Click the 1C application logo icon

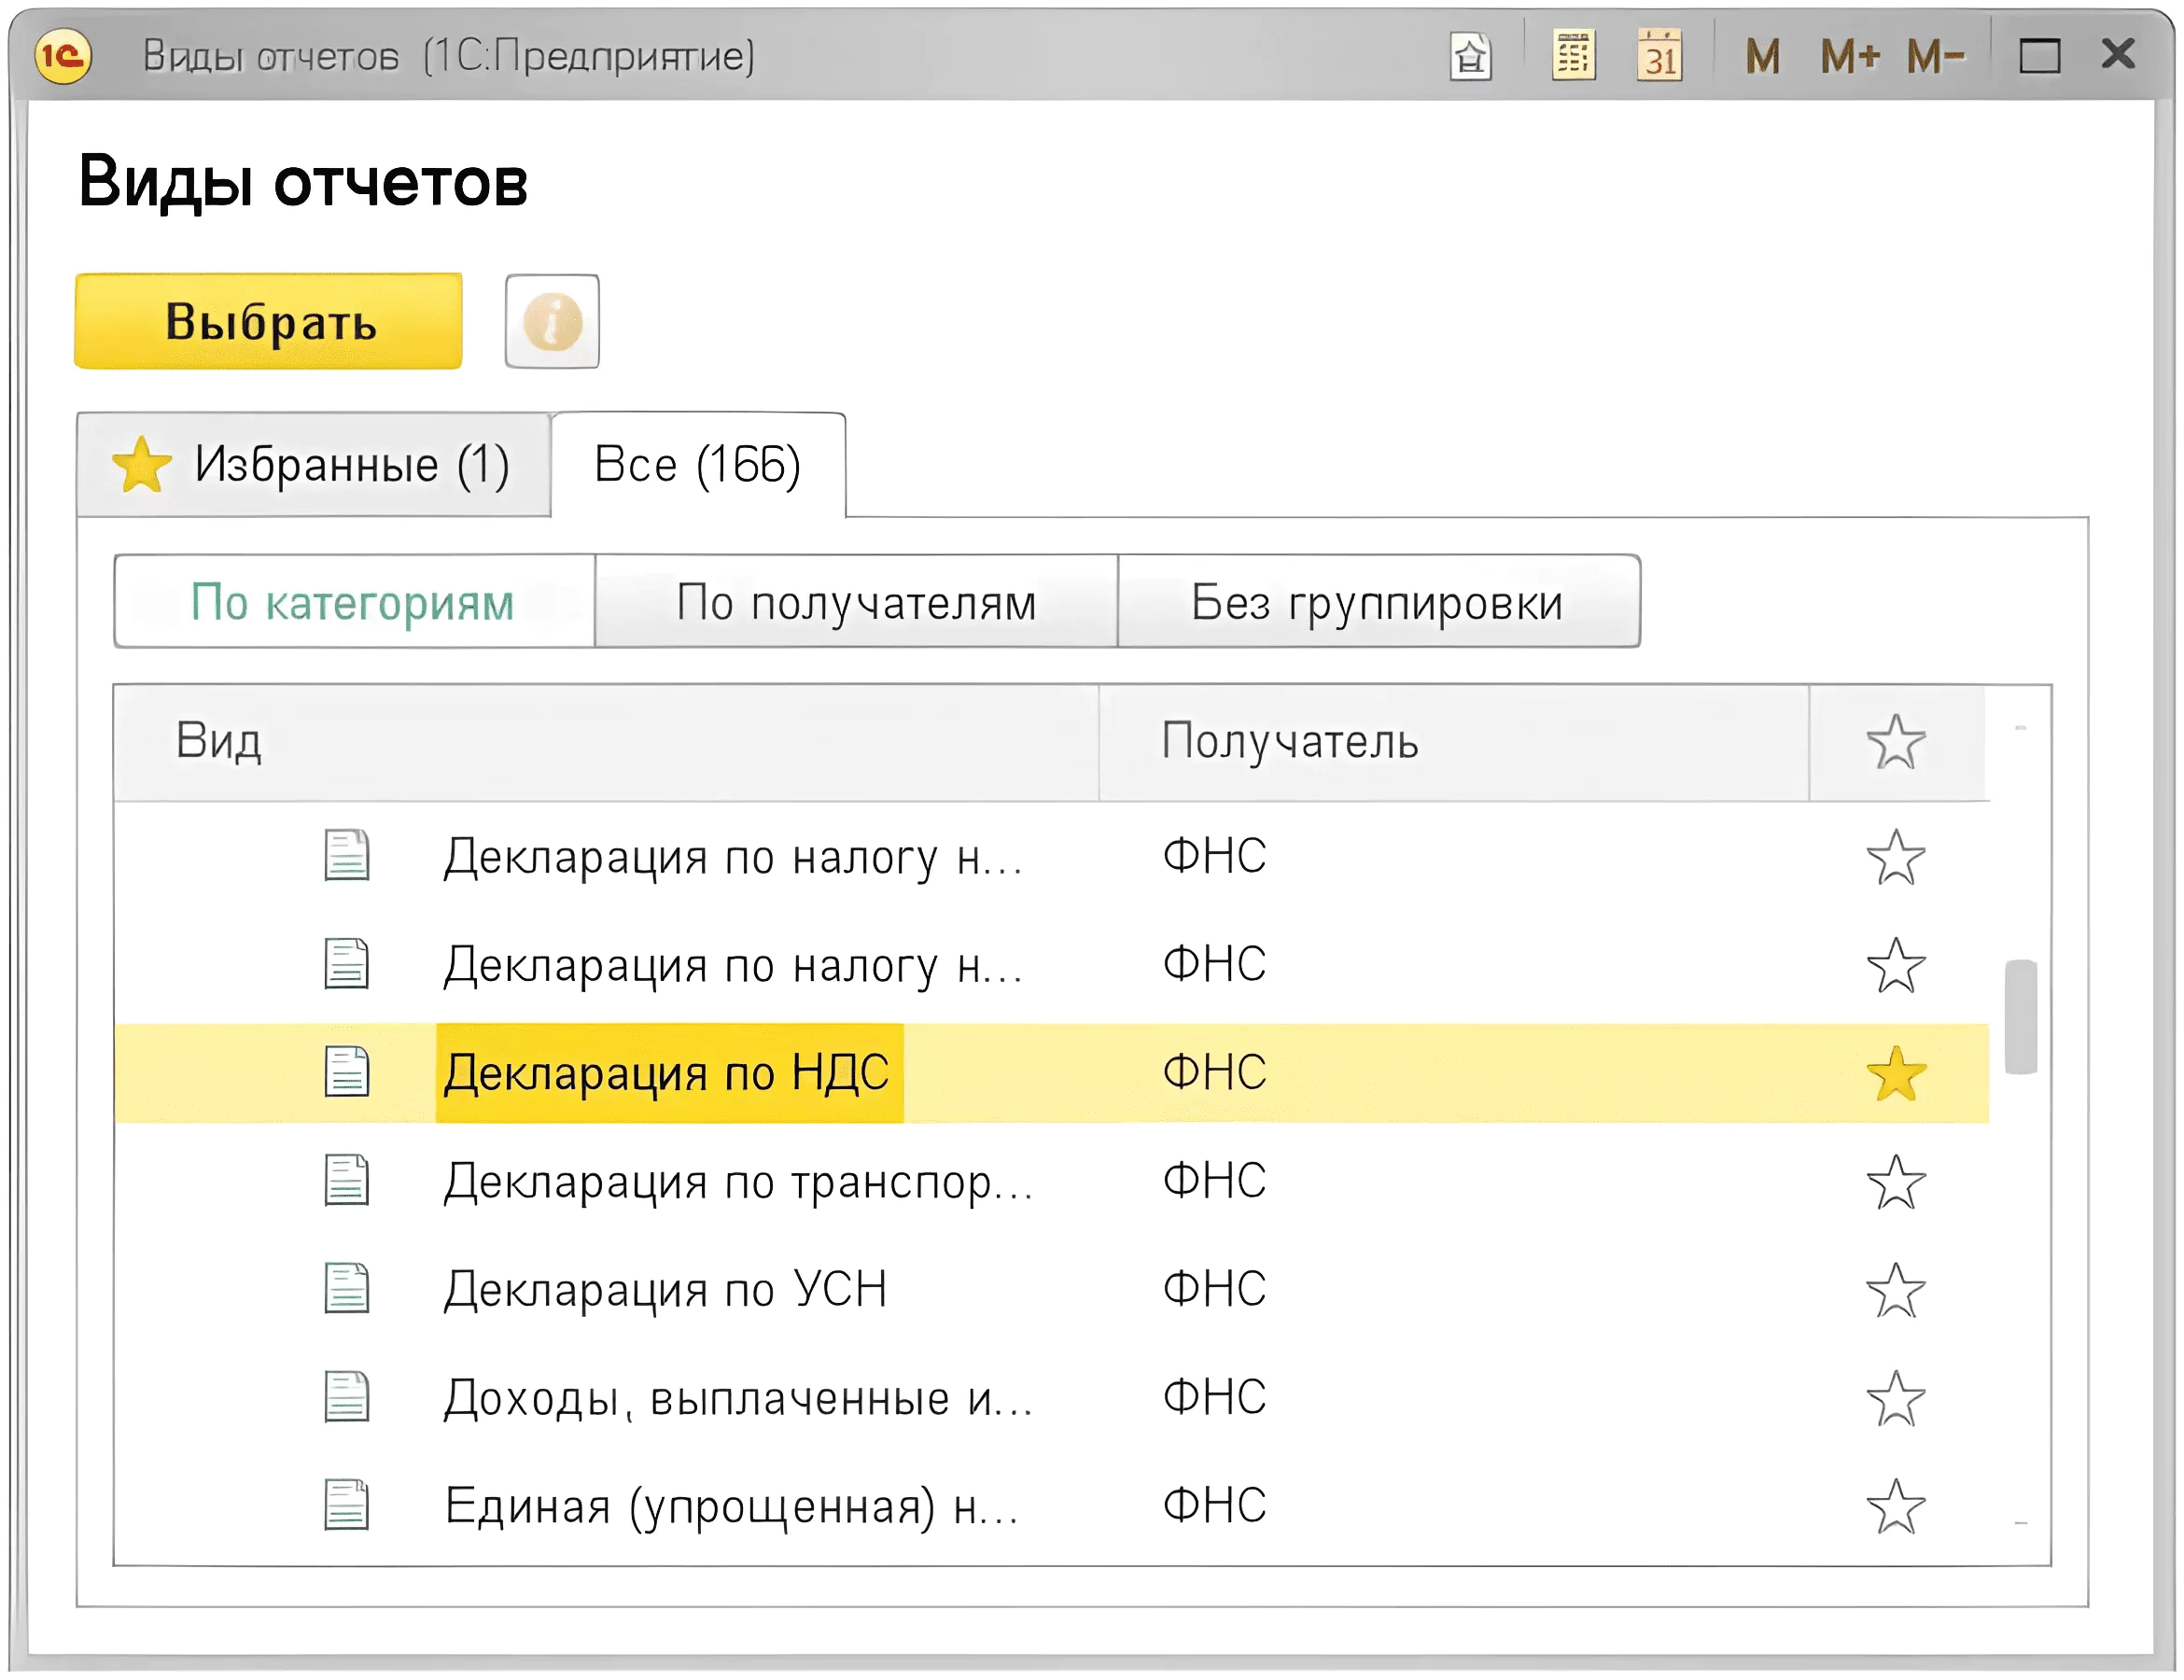63,55
